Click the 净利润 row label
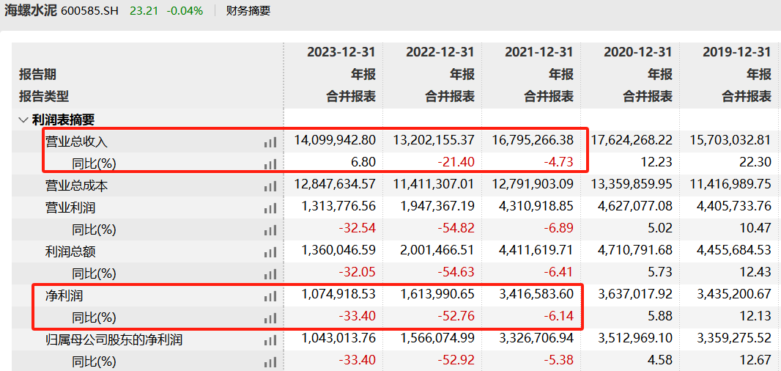The height and width of the screenshot is (371, 781). pyautogui.click(x=64, y=296)
